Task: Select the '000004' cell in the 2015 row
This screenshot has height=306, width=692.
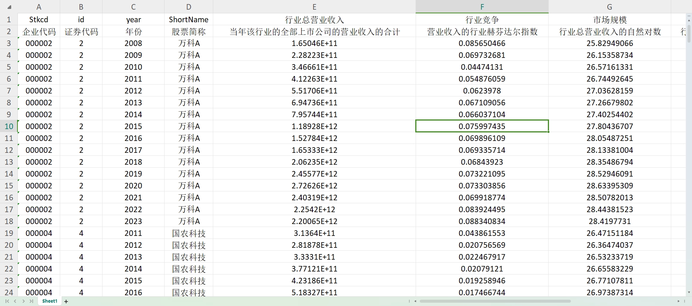Action: (x=39, y=280)
